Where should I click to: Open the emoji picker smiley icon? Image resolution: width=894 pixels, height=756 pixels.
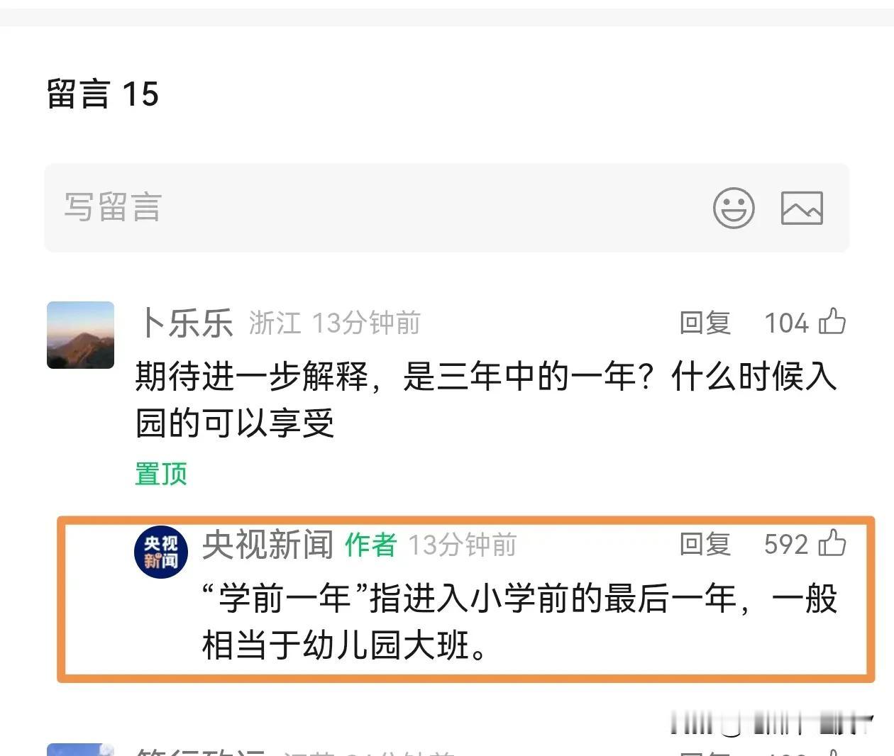coord(734,208)
